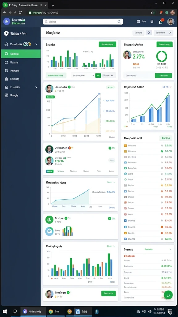Bookmark the page with the address bar star
178x317 pixels.
coord(152,12)
